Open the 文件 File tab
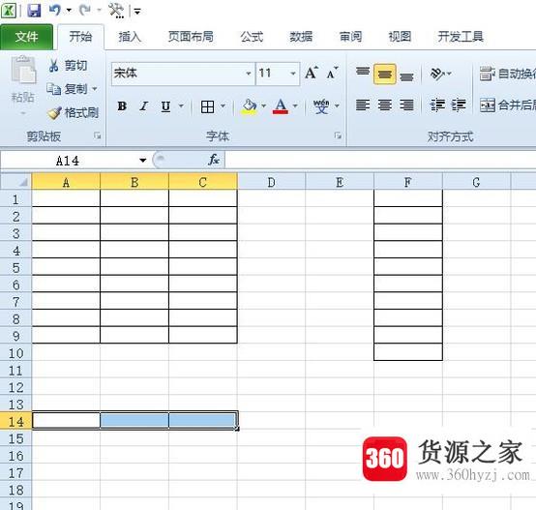536x510 pixels. [x=27, y=37]
